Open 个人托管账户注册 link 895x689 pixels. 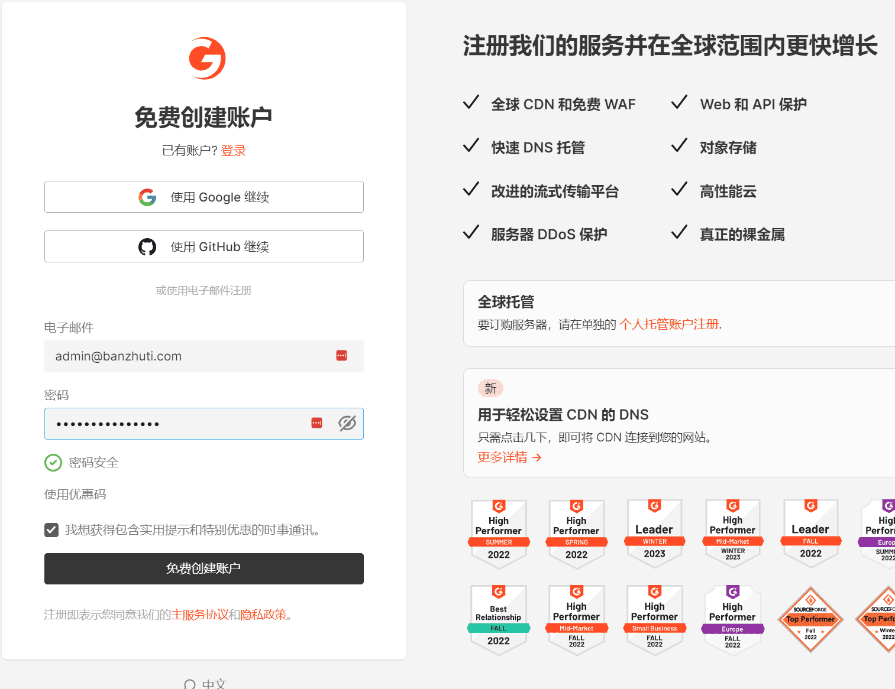[x=668, y=324]
